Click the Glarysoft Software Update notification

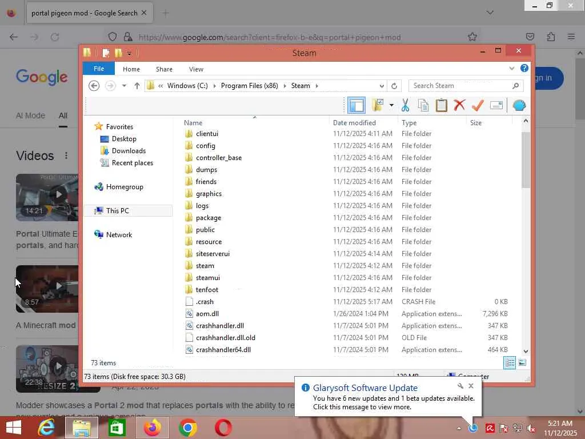(388, 397)
